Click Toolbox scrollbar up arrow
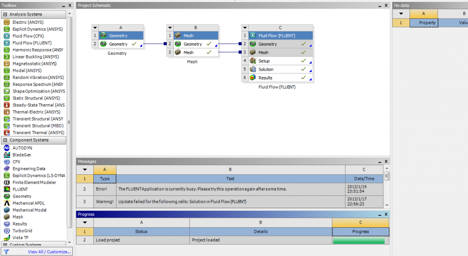Viewport: 468px width, 256px height. point(69,13)
